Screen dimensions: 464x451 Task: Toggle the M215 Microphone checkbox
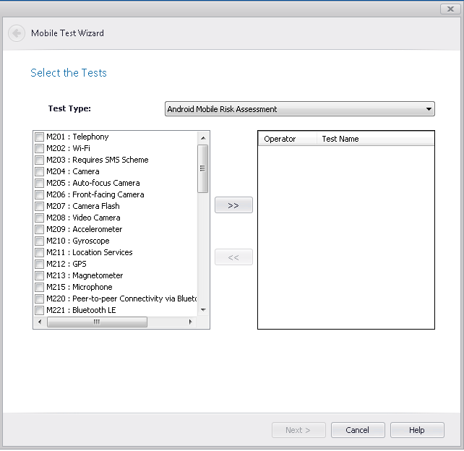click(x=39, y=288)
